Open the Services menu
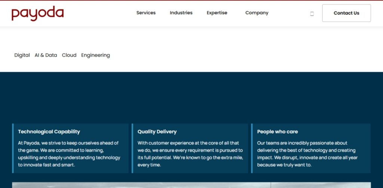 coord(146,13)
